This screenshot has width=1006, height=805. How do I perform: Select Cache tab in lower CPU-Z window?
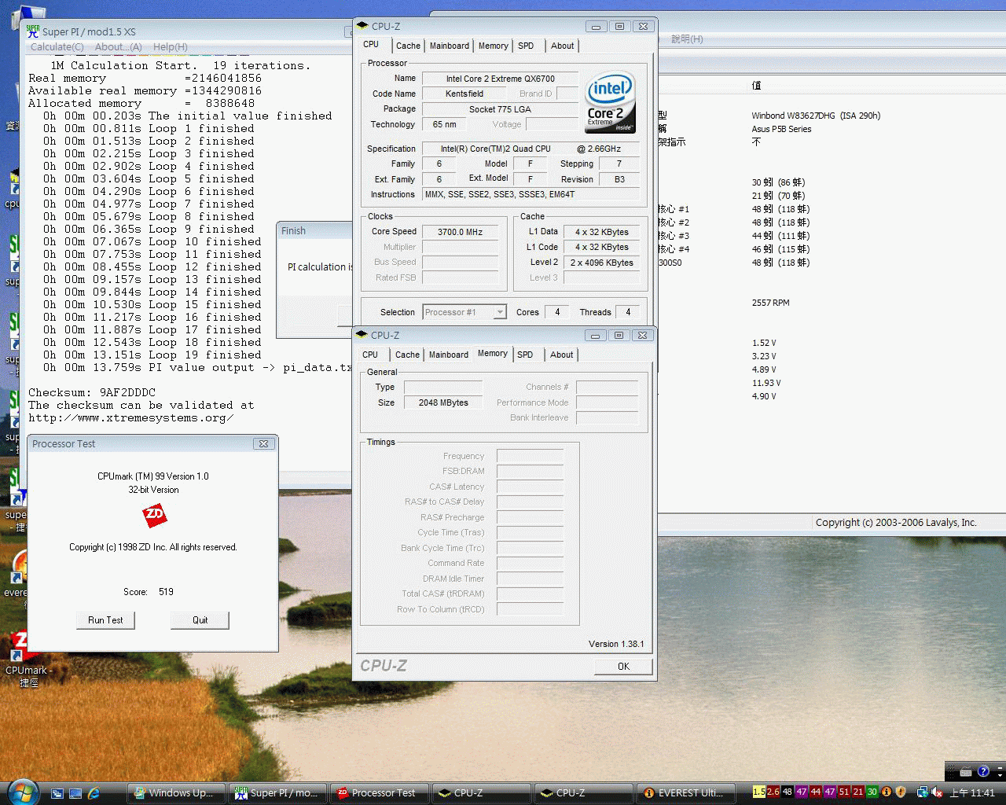coord(407,355)
